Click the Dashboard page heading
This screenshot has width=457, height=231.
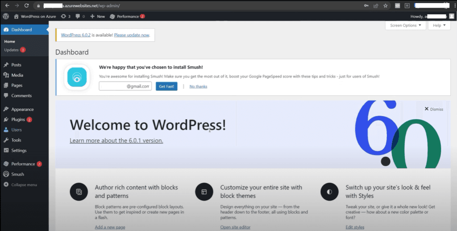point(72,52)
